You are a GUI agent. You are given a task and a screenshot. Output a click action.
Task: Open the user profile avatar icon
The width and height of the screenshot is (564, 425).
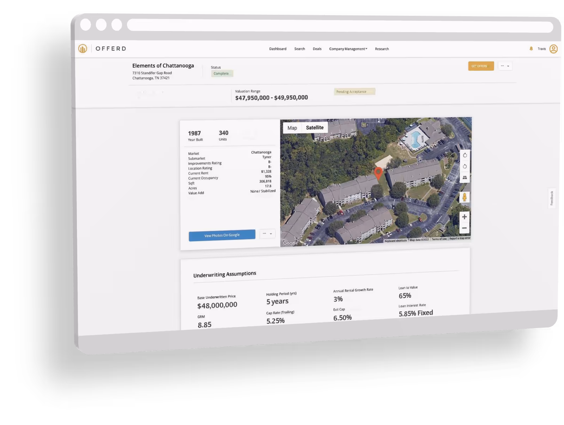553,49
